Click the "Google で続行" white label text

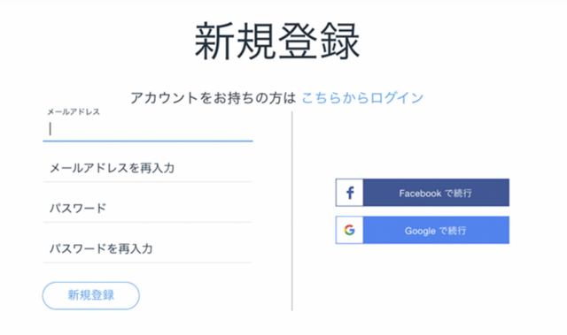point(435,231)
